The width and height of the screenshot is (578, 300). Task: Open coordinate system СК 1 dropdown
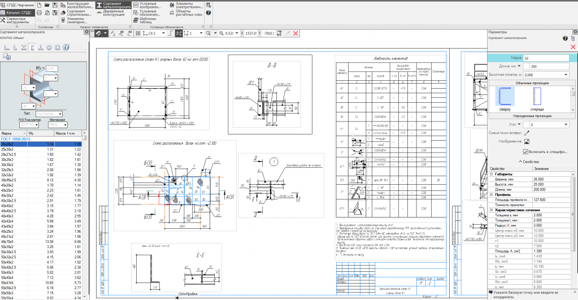[163, 33]
